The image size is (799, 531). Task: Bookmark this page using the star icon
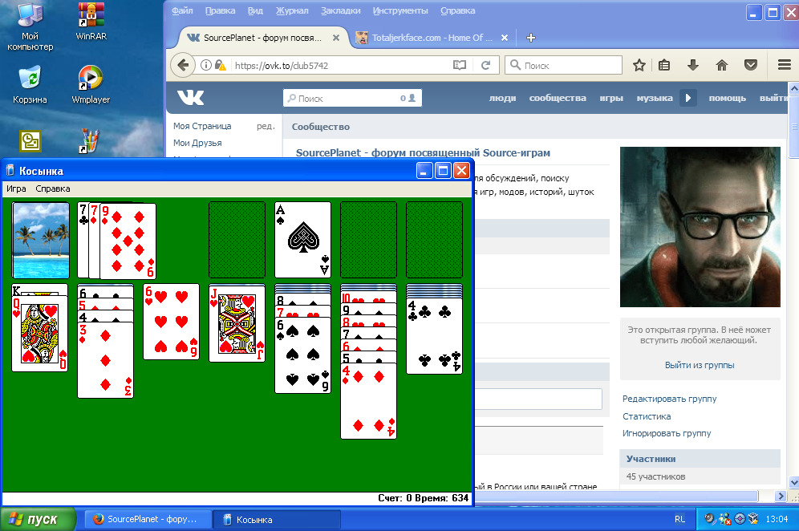coord(639,66)
